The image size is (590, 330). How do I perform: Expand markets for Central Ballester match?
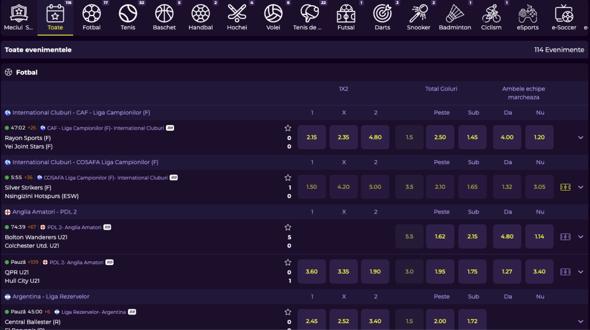(581, 321)
